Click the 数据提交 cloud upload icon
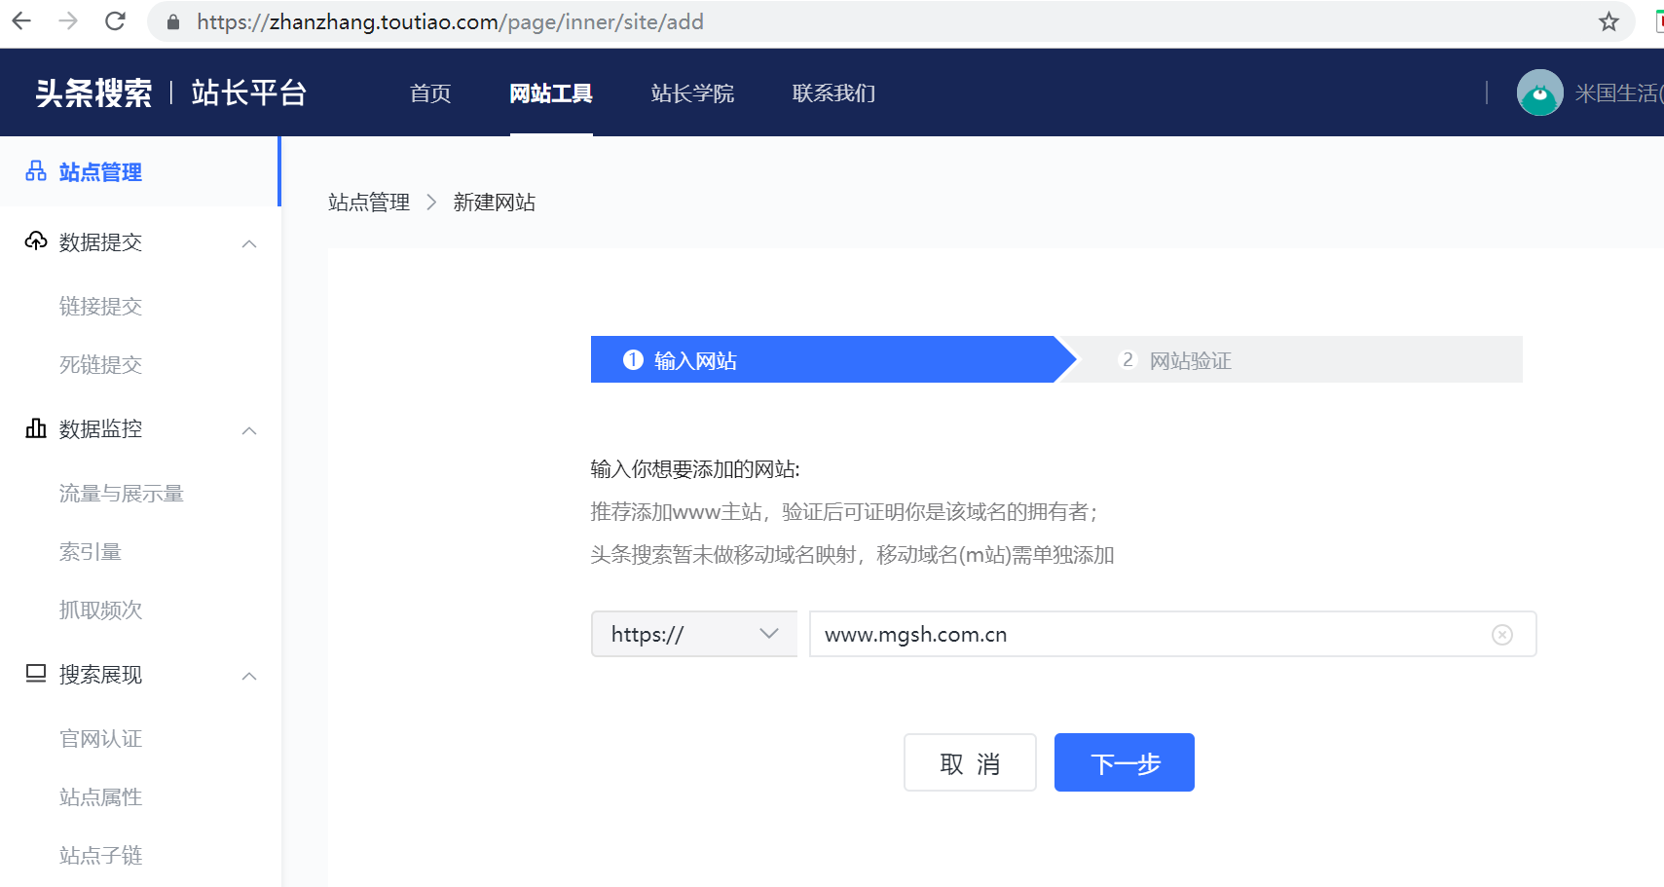The height and width of the screenshot is (887, 1664). coord(36,241)
